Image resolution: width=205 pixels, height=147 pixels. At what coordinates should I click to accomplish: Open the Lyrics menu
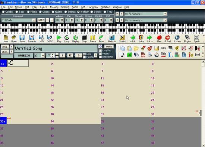pyautogui.click(x=44, y=7)
